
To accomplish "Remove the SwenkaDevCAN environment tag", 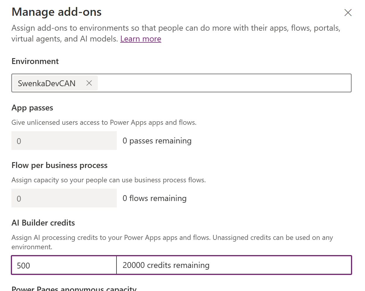I will 89,83.
